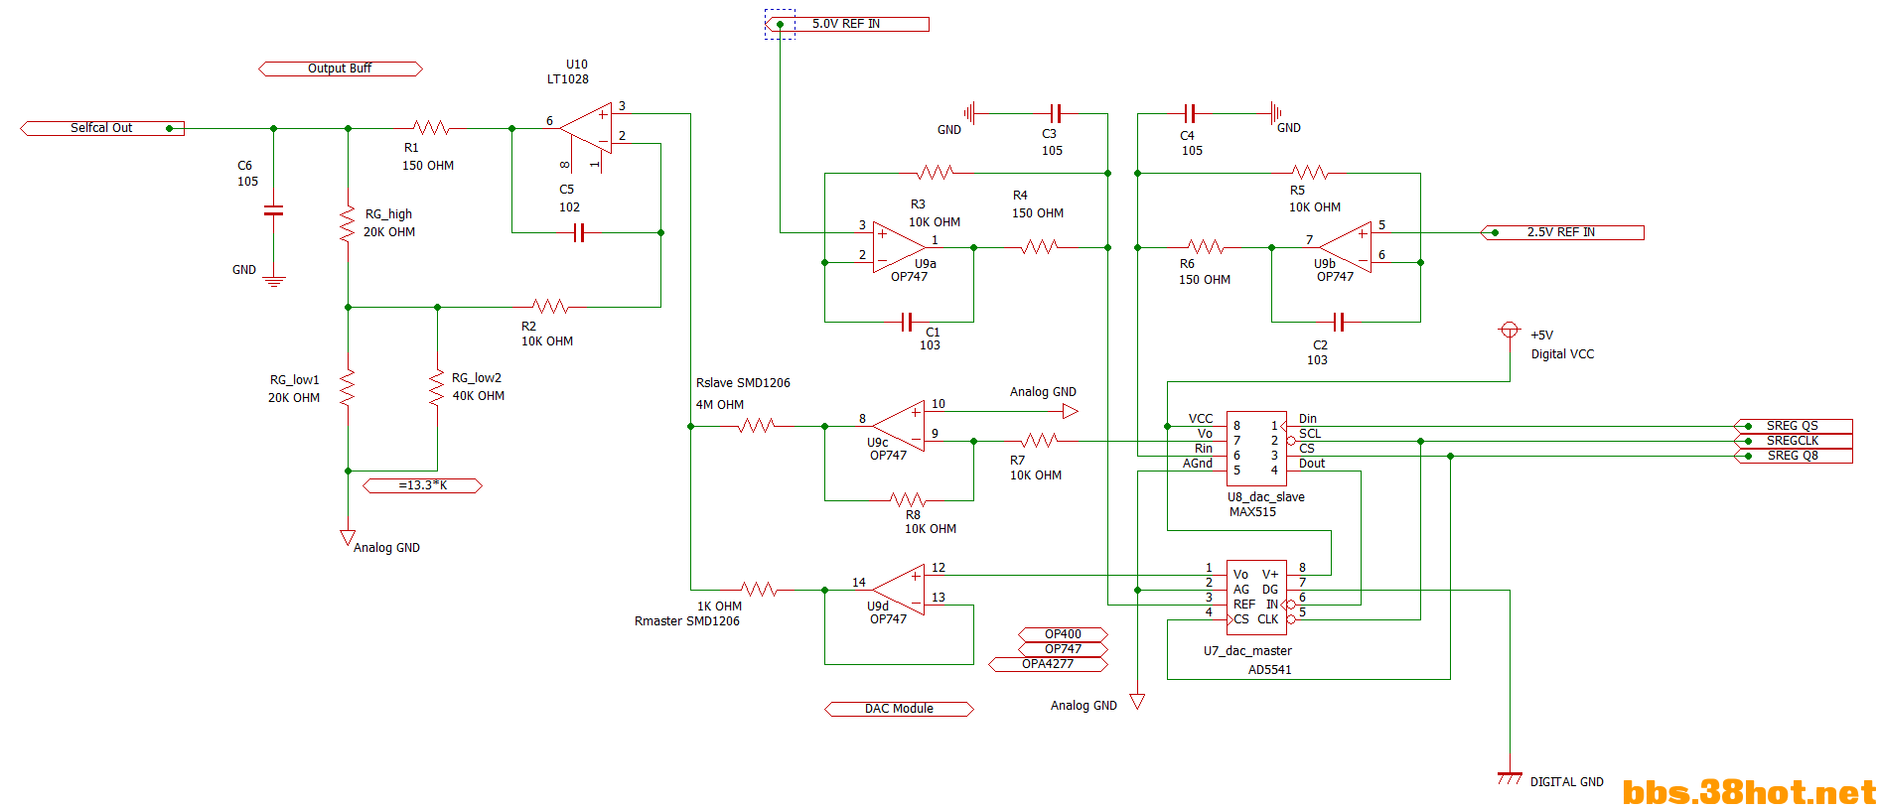Screen dimensions: 1879x810
Task: Select the OPA4277 label box
Action: pos(1048,664)
